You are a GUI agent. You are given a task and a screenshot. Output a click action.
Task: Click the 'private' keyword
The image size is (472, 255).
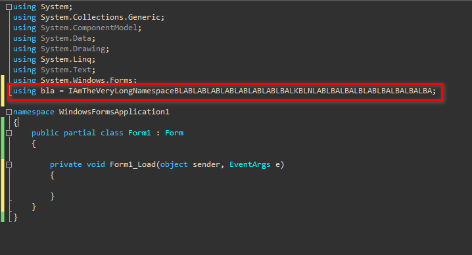point(66,164)
